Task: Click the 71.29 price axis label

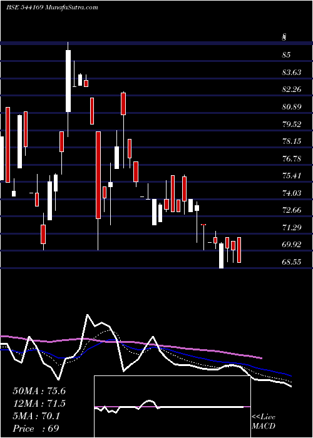Action: tap(292, 227)
